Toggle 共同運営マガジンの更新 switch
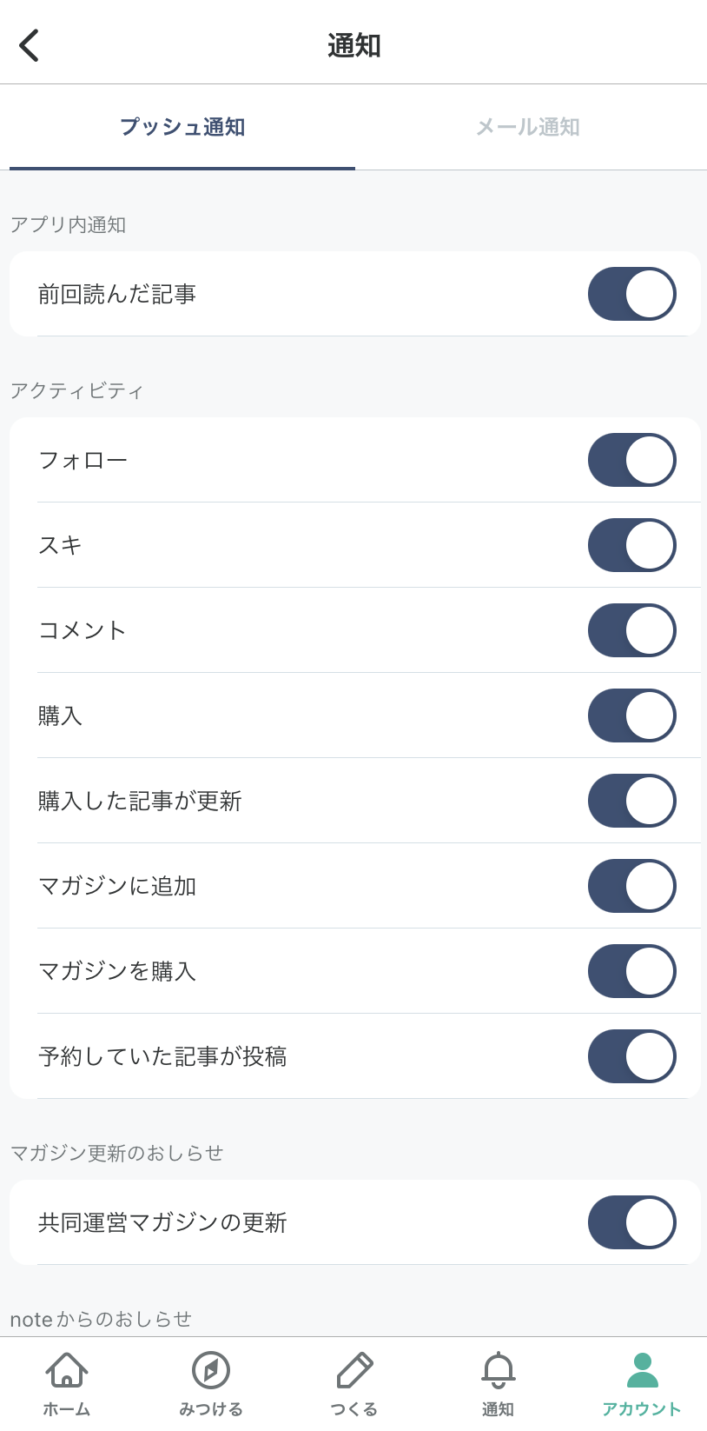707x1431 pixels. pos(631,1222)
